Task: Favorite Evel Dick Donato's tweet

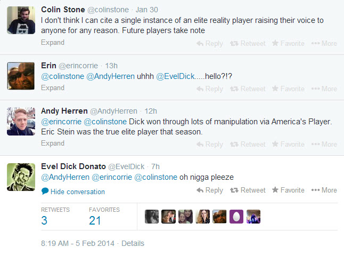Action: click(x=288, y=190)
